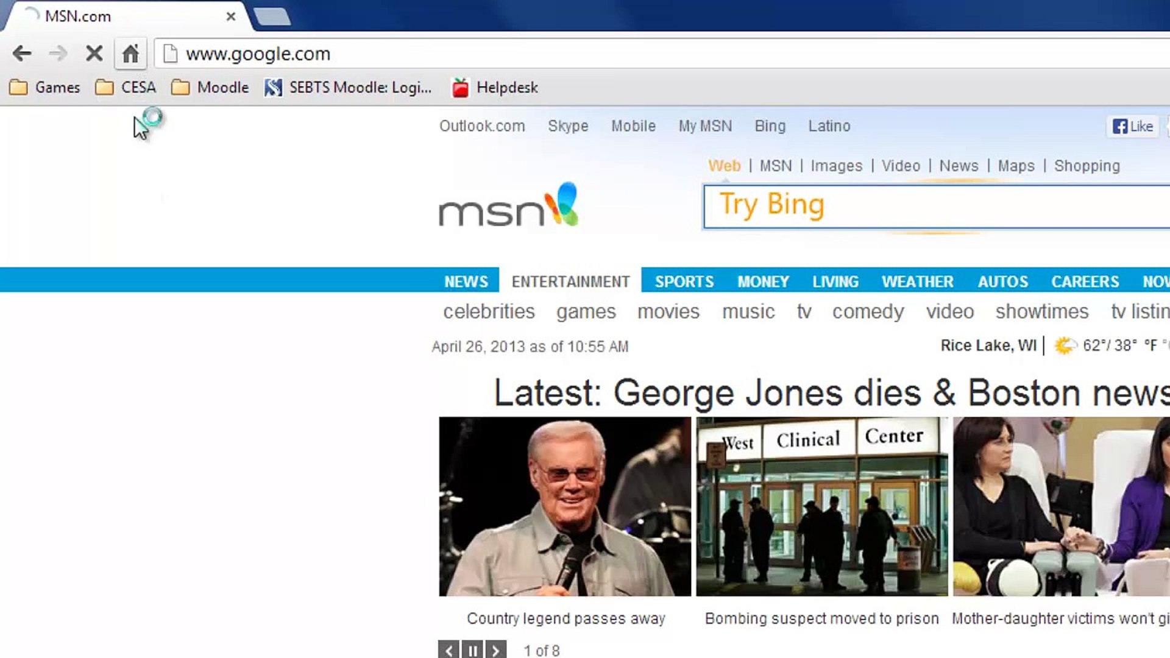Screen dimensions: 1170x658
Task: Click the browser forward arrow button
Action: click(58, 54)
